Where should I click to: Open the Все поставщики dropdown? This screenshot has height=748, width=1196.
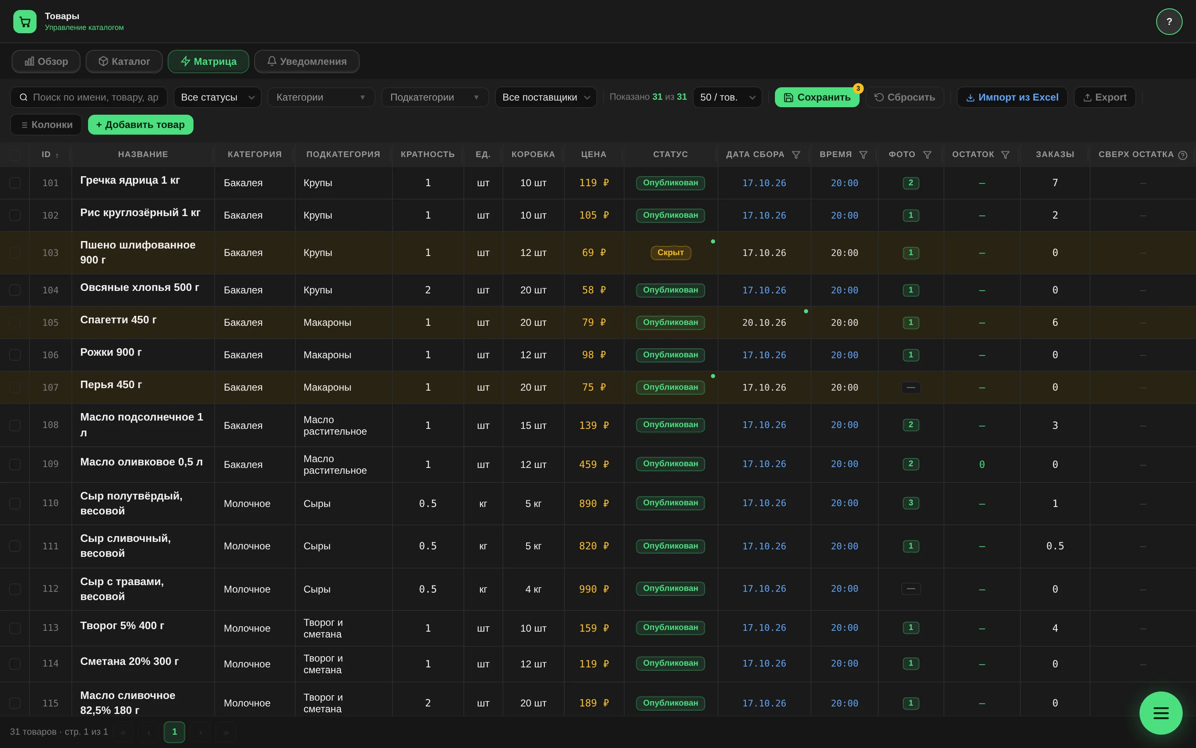point(546,98)
